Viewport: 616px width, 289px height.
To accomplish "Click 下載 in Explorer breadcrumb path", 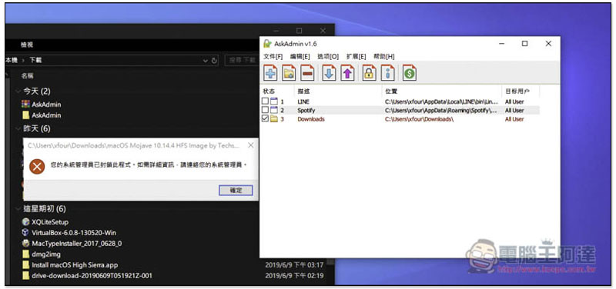I will pyautogui.click(x=35, y=61).
